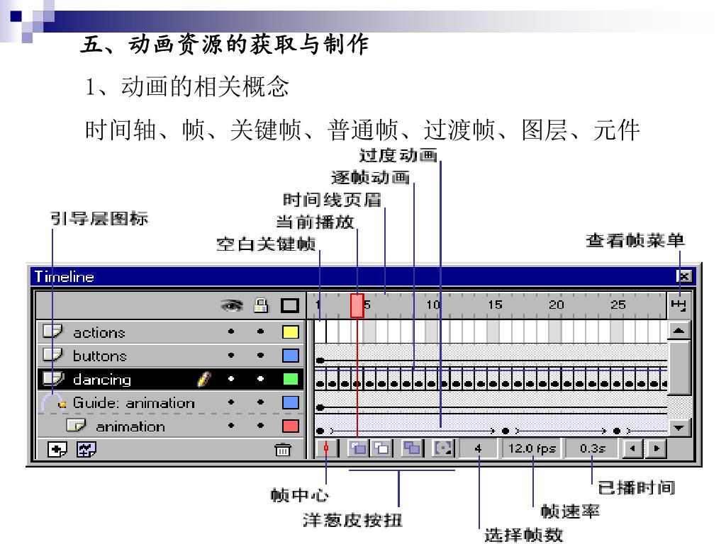Toggle visibility dot of Guide: animation layer
Screen dimensions: 726x544
(231, 402)
